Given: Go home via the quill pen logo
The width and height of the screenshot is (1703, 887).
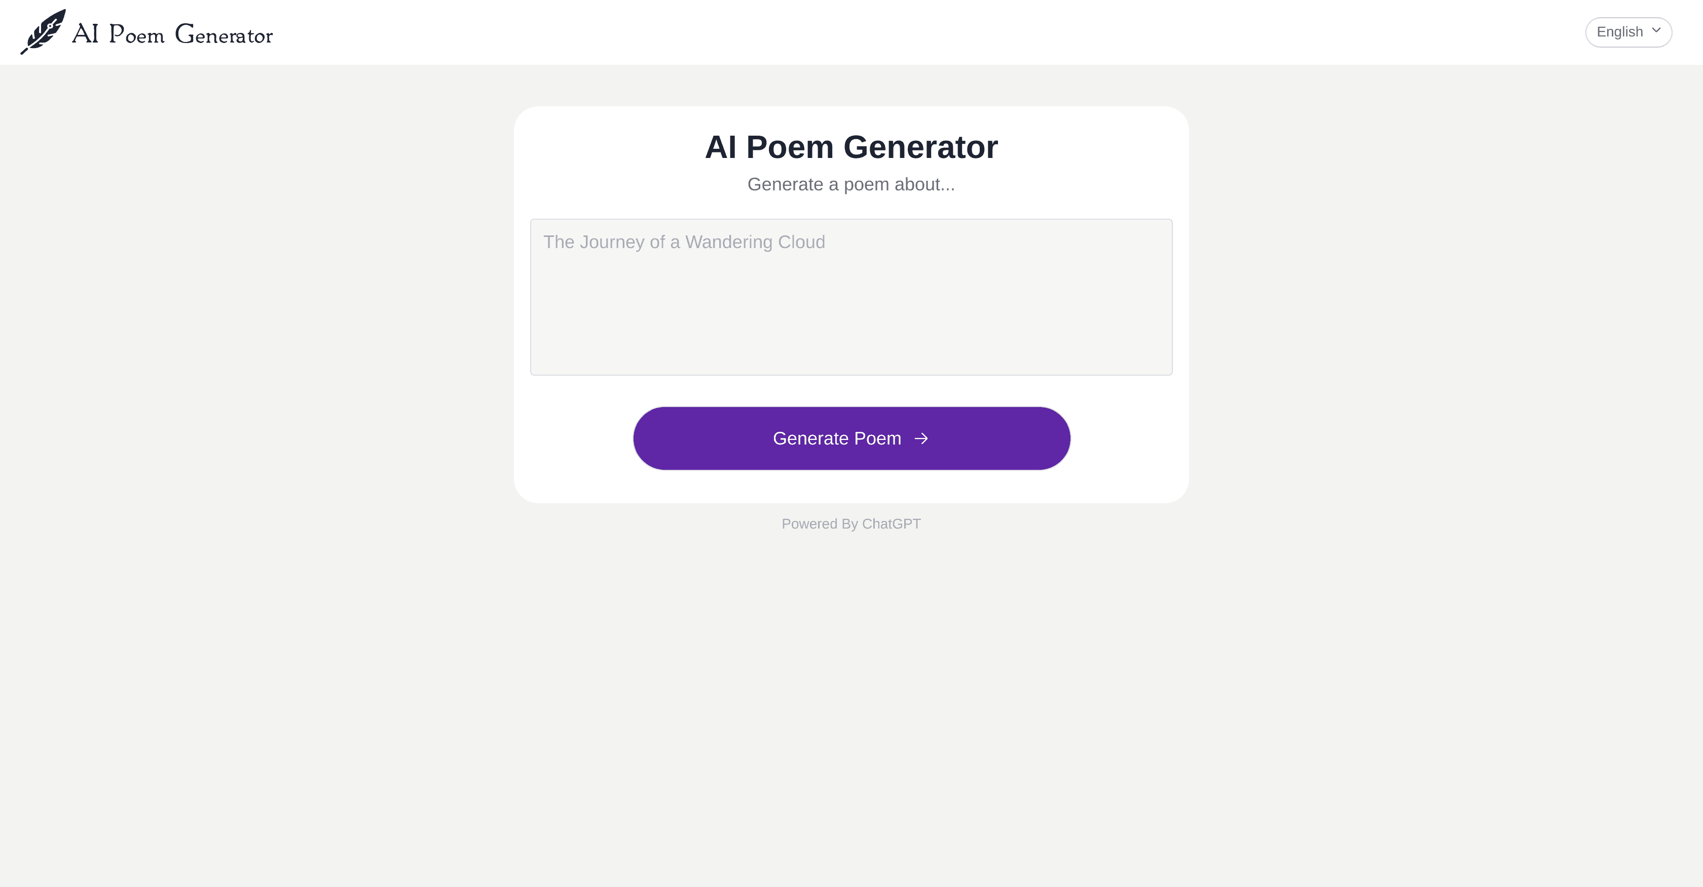Looking at the screenshot, I should tap(43, 32).
